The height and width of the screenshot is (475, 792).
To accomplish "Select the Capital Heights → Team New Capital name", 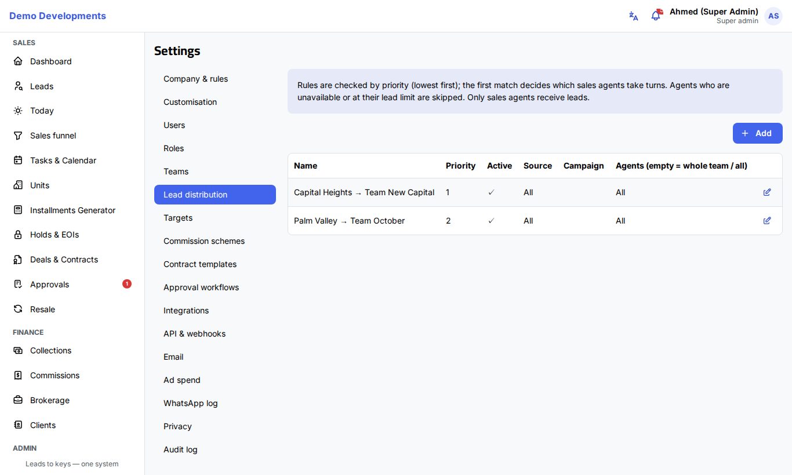I will pos(364,192).
